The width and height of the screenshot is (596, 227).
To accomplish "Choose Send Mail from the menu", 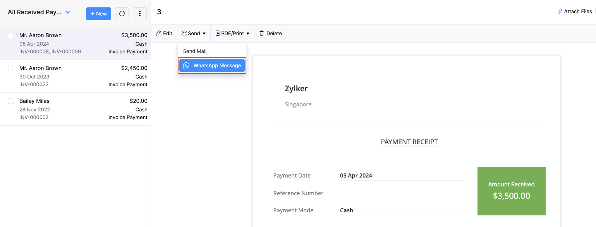I will click(195, 51).
